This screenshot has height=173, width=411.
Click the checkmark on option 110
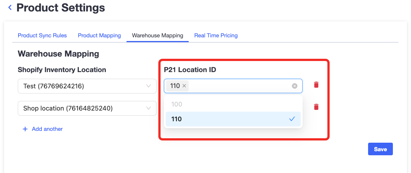[x=292, y=119]
